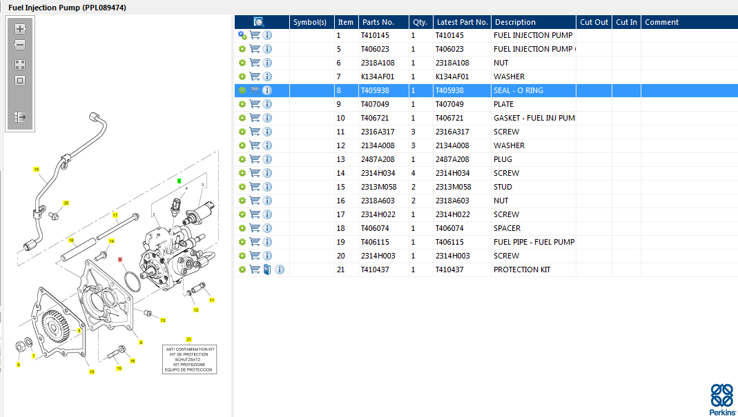Add T406115 fuel pipe to cart
The image size is (738, 417).
(x=255, y=242)
